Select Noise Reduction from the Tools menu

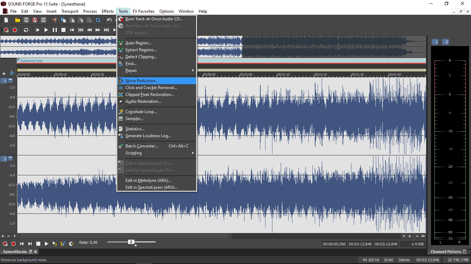[x=157, y=81]
